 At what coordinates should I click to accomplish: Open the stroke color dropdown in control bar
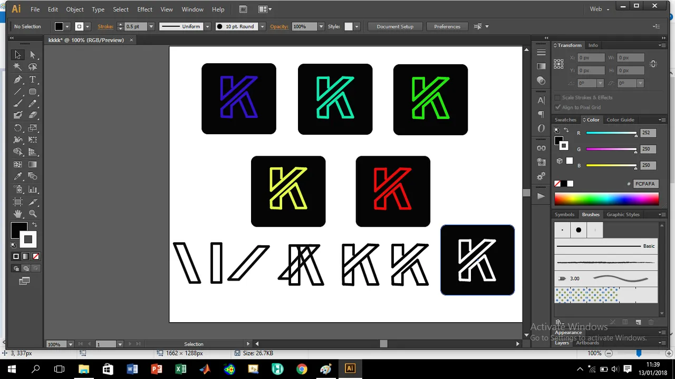tap(87, 26)
